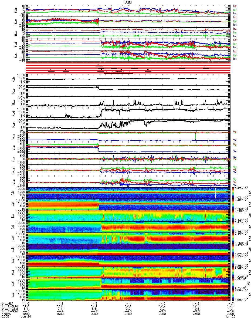Click the MLT value 14.3

click(94, 303)
